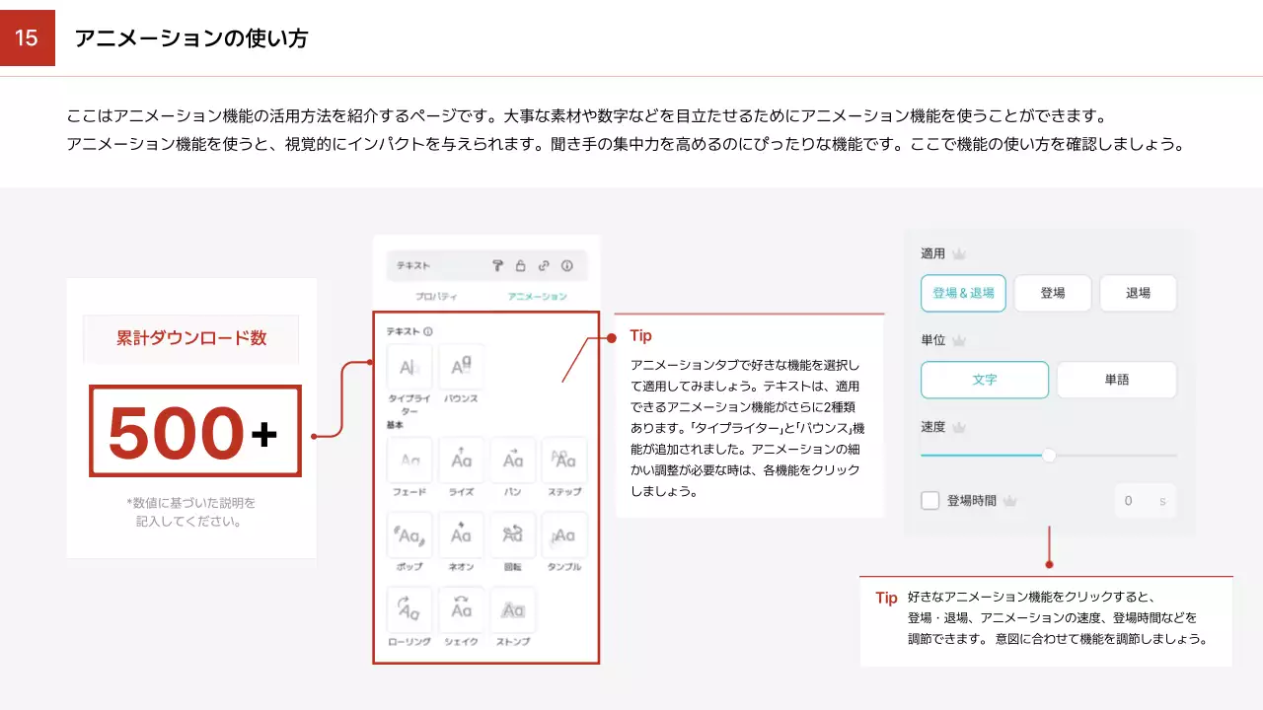Click the link icon in テキスト bar
This screenshot has width=1263, height=710.
click(544, 265)
